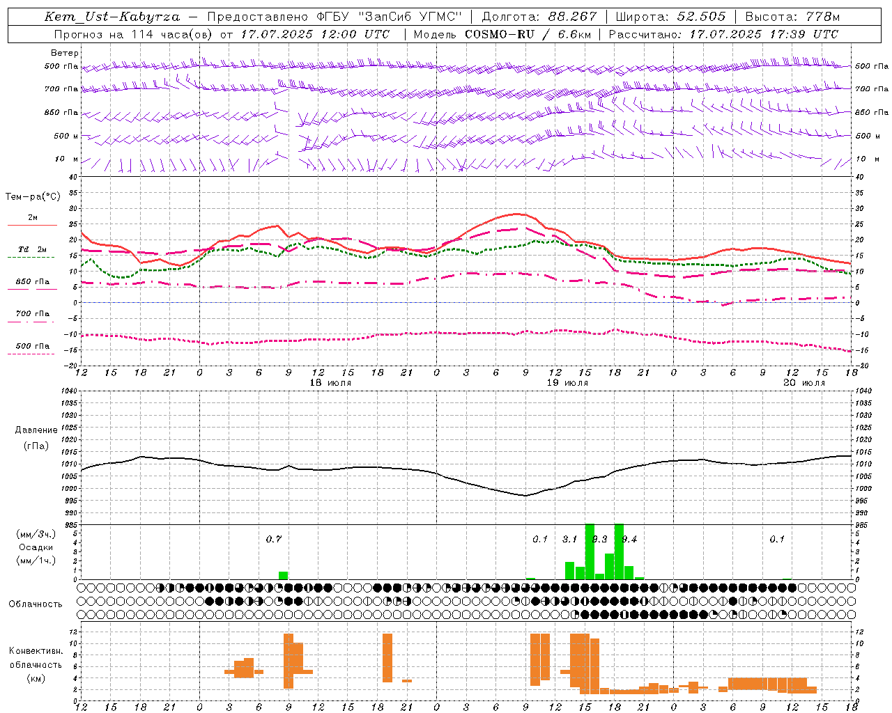Click the 'Долгота: 88.267' longitude value
Viewport: 892px width, 713px height.
pyautogui.click(x=539, y=17)
